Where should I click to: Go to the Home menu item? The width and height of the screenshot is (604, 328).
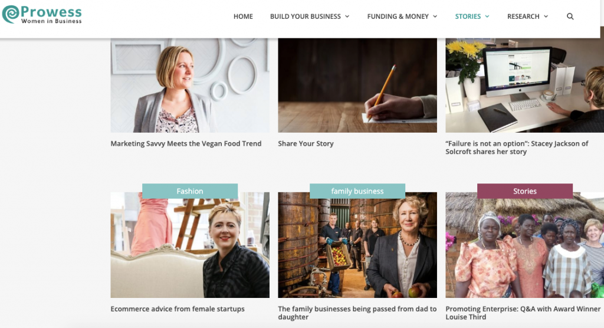(x=243, y=16)
